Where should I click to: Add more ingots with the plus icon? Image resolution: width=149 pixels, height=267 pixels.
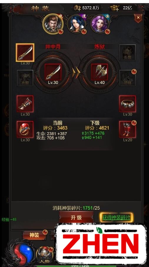[x=115, y=8]
